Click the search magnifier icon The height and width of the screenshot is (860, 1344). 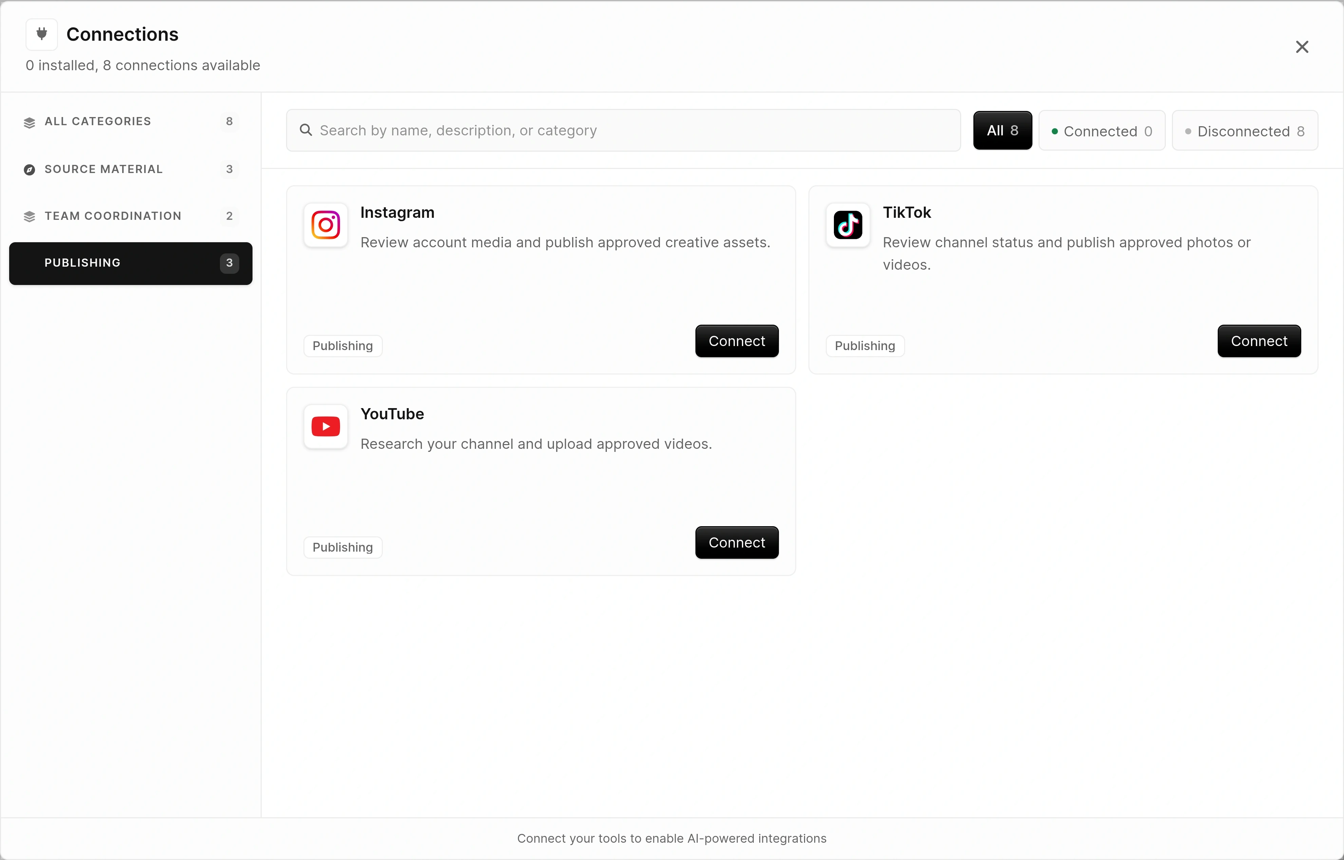pos(305,130)
